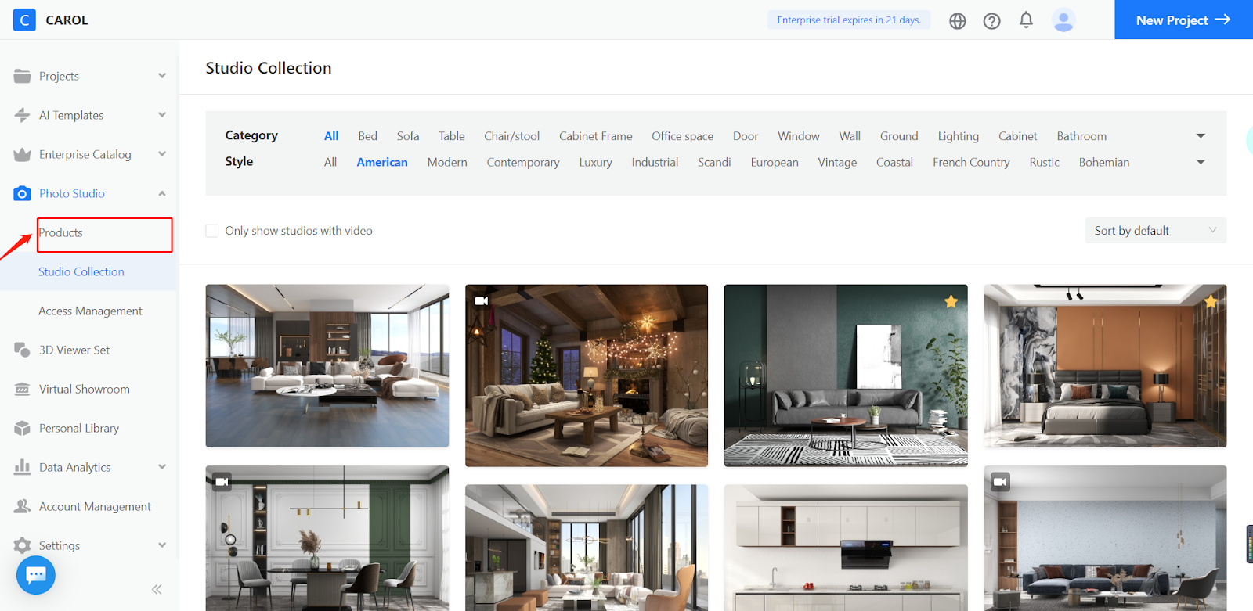The image size is (1253, 611).
Task: Click the video badge on the blue sofa studio
Action: (1000, 482)
